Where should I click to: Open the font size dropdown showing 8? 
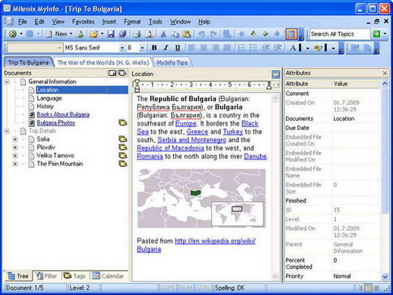(142, 48)
